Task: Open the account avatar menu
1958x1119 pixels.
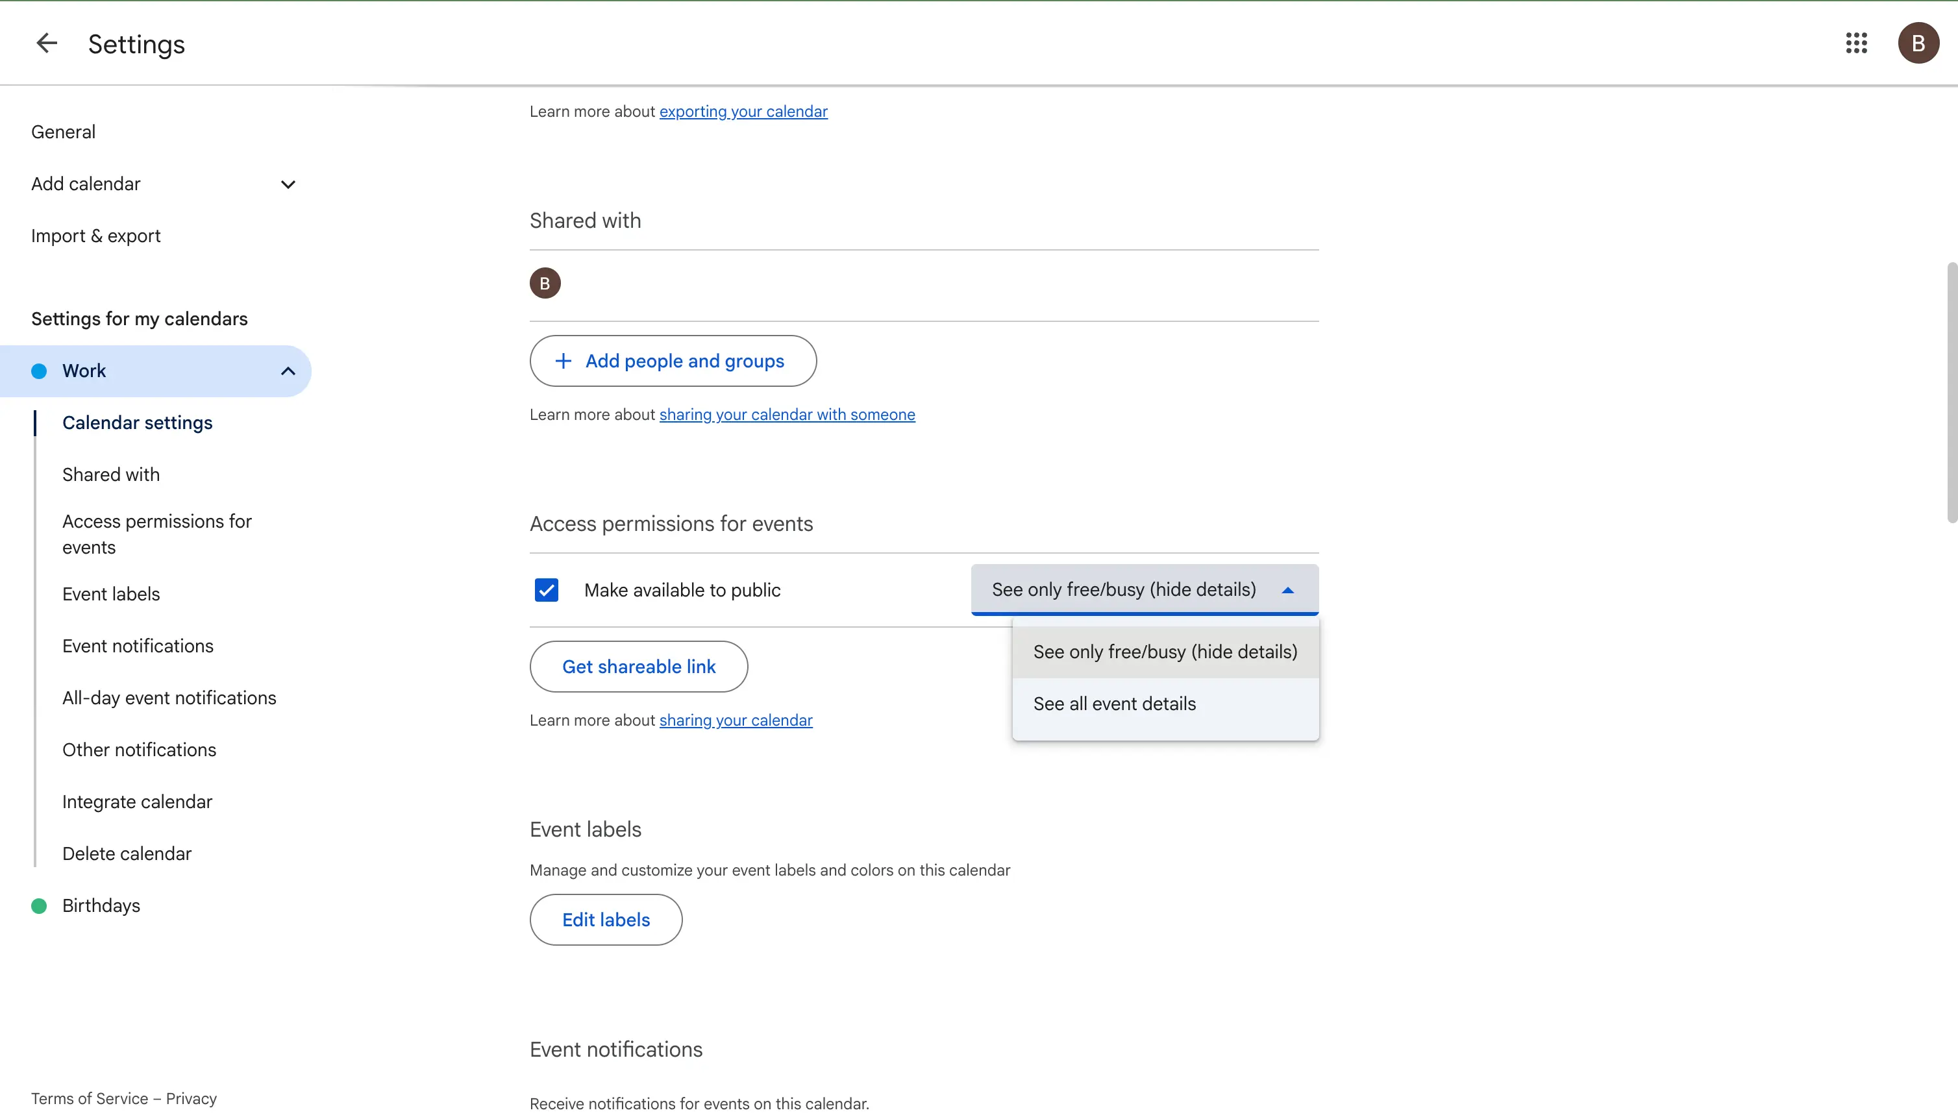Action: (x=1918, y=43)
